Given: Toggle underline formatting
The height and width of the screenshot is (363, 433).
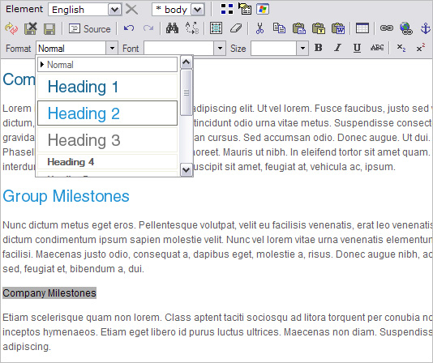Looking at the screenshot, I should tap(357, 48).
